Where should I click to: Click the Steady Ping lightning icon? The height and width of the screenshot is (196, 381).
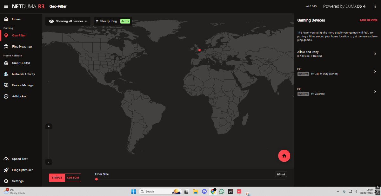[x=97, y=21]
